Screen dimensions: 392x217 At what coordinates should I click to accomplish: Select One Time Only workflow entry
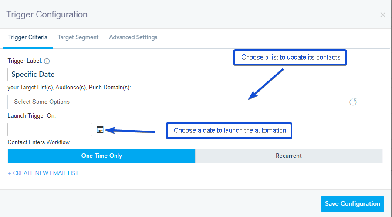[x=101, y=156]
